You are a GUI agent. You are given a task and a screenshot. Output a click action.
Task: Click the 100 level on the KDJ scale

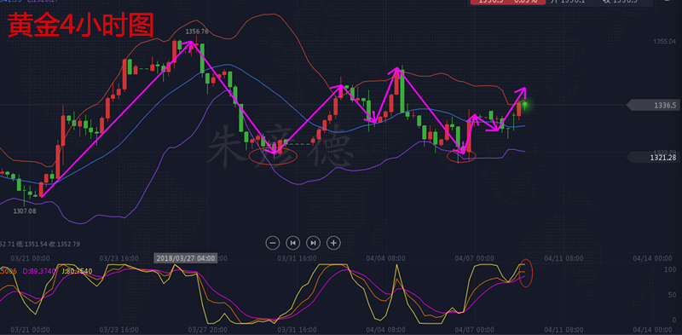click(670, 269)
